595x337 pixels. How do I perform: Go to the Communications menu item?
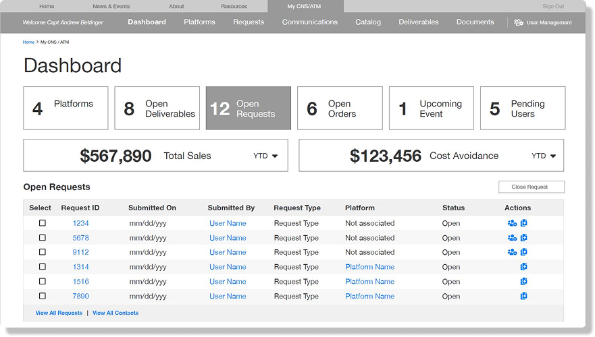tap(309, 22)
